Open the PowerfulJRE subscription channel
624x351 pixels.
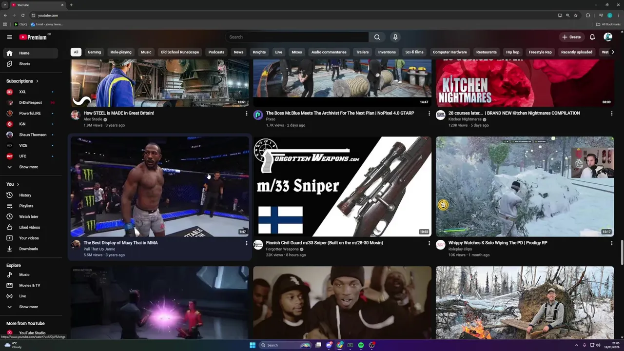(30, 113)
